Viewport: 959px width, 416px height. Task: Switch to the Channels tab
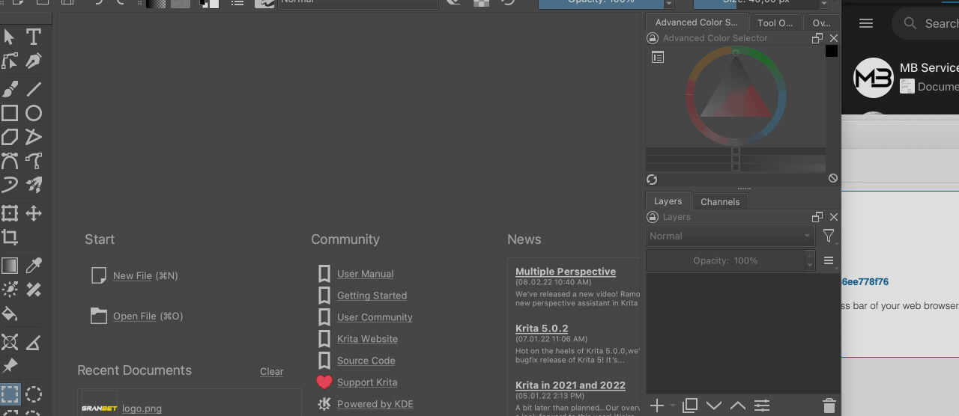(720, 201)
